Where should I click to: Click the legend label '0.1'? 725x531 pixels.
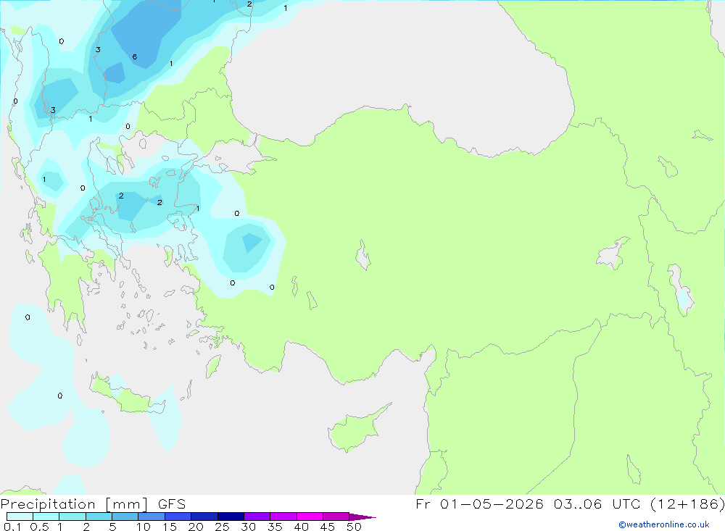coord(12,527)
